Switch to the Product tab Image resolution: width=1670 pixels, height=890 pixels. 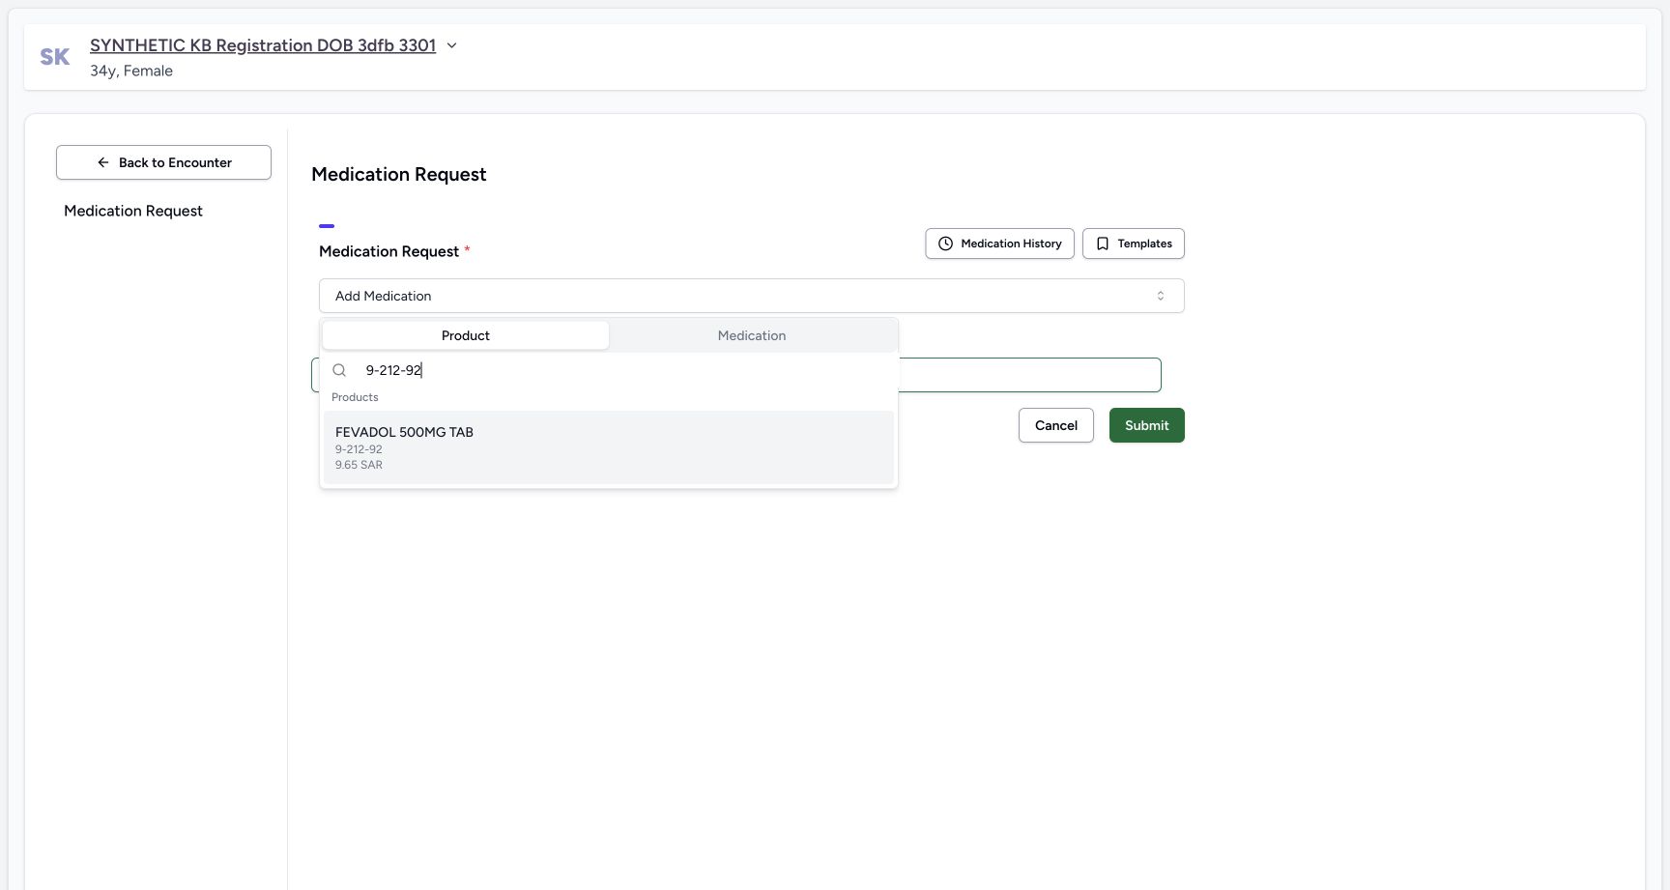click(x=466, y=335)
